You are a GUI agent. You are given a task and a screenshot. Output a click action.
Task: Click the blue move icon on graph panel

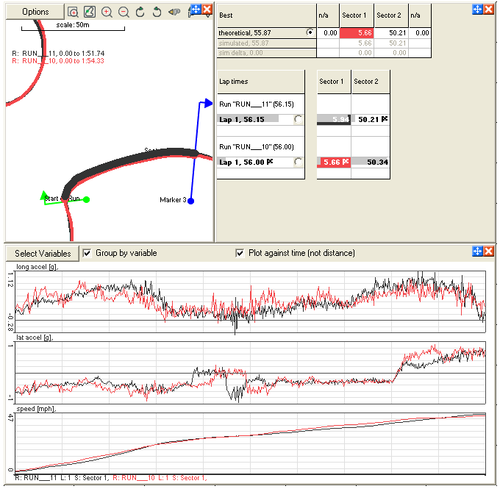click(x=478, y=251)
